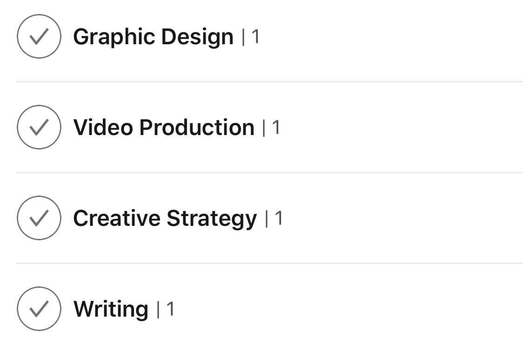The height and width of the screenshot is (339, 523).
Task: Click the word "Production" in the second skill
Action: (x=197, y=128)
